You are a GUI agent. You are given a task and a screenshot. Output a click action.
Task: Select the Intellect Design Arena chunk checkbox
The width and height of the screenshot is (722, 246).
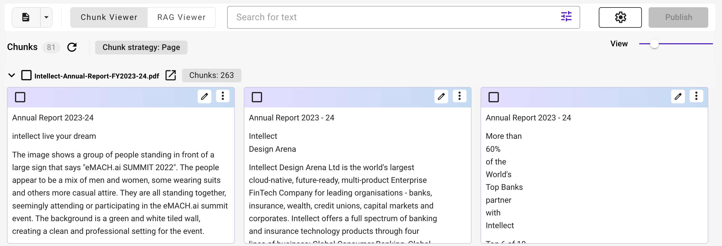(x=257, y=97)
